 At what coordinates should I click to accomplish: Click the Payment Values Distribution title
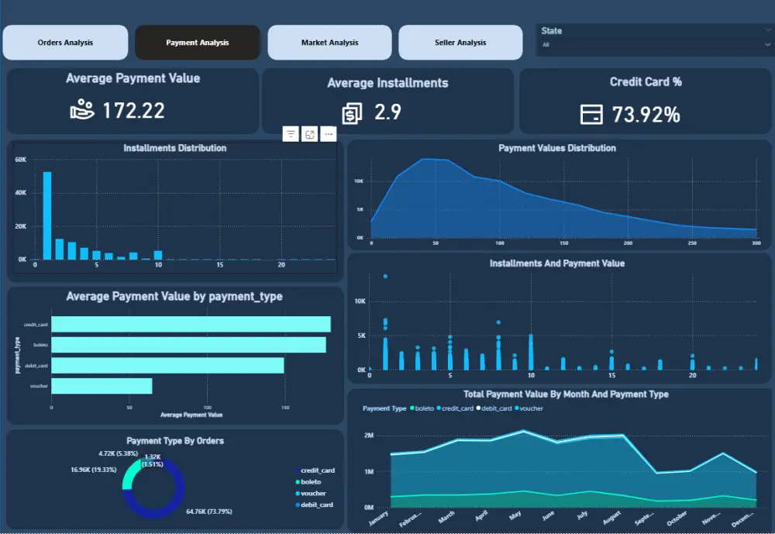tap(557, 148)
